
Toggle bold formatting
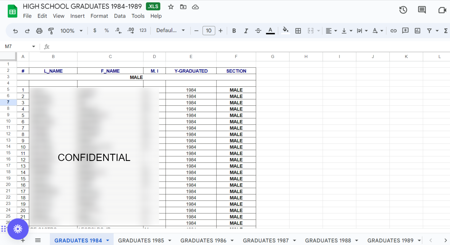234,31
